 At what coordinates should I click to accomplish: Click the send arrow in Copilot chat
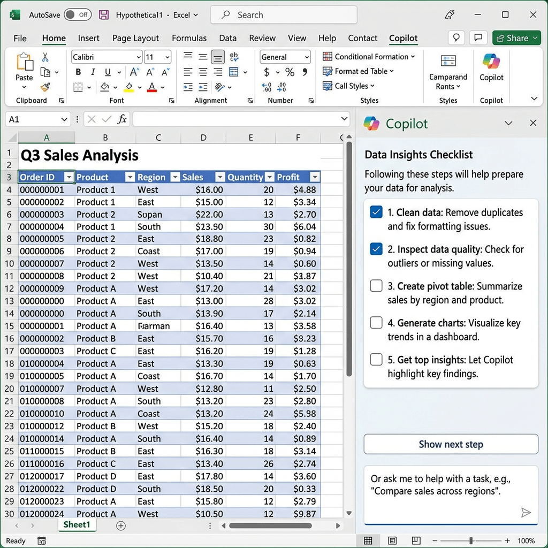pyautogui.click(x=526, y=512)
